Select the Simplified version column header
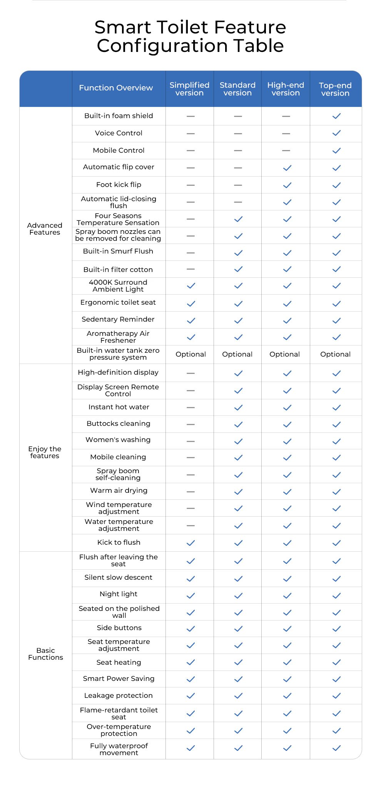 (189, 89)
